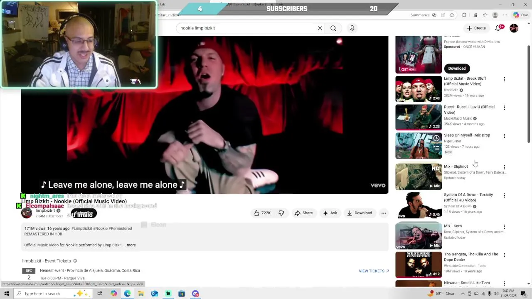The height and width of the screenshot is (299, 532).
Task: Dislike the Nookie video
Action: tap(281, 213)
